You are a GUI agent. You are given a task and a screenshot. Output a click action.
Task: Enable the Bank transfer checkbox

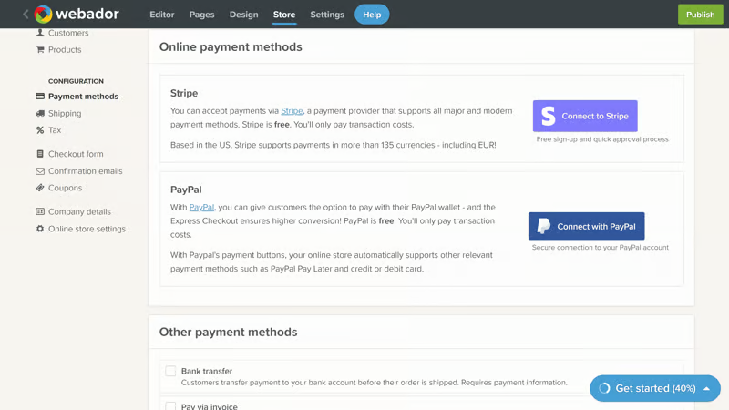click(x=170, y=371)
